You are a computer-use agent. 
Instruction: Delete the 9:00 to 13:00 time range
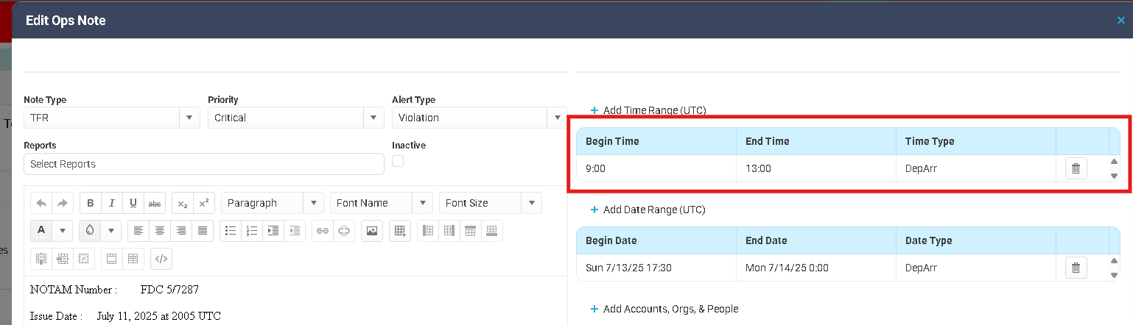click(1076, 168)
